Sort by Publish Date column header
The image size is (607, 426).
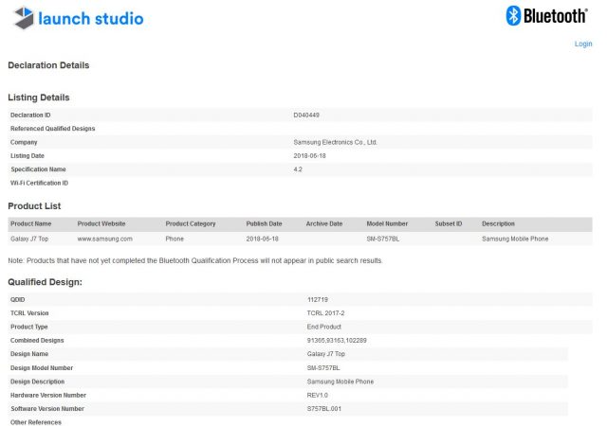pyautogui.click(x=264, y=223)
